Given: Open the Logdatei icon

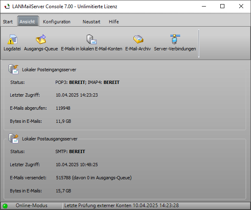Looking at the screenshot, I should tap(12, 39).
